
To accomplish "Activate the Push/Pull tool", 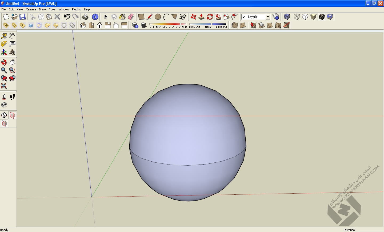I will click(x=201, y=17).
